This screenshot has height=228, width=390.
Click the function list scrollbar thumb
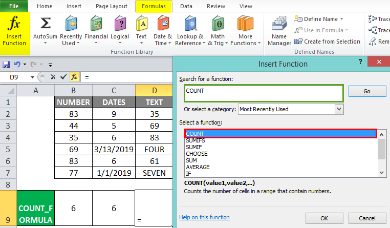pyautogui.click(x=381, y=149)
